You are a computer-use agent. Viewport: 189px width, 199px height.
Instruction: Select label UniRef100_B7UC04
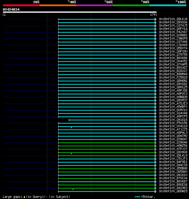(173, 178)
